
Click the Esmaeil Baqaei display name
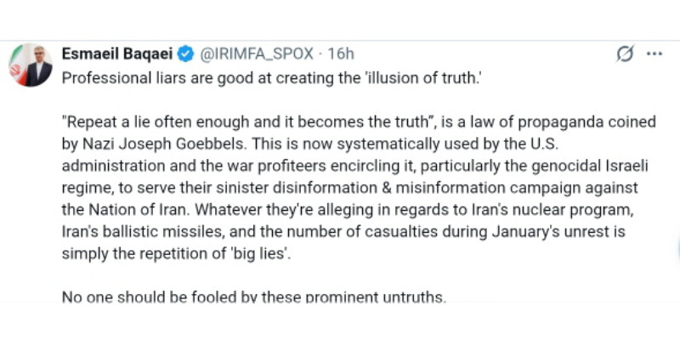pyautogui.click(x=116, y=54)
